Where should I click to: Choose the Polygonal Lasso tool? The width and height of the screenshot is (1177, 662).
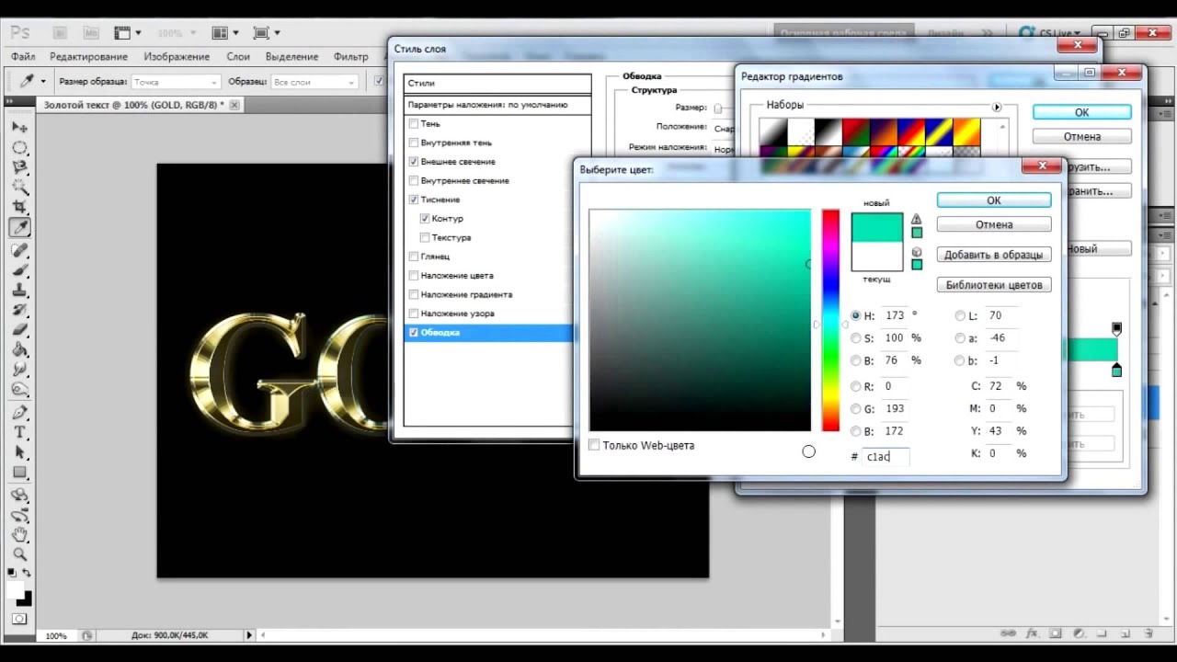click(19, 167)
